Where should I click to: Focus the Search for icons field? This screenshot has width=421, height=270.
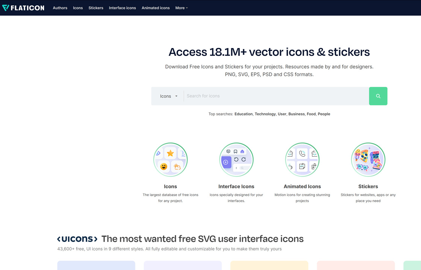click(x=276, y=96)
